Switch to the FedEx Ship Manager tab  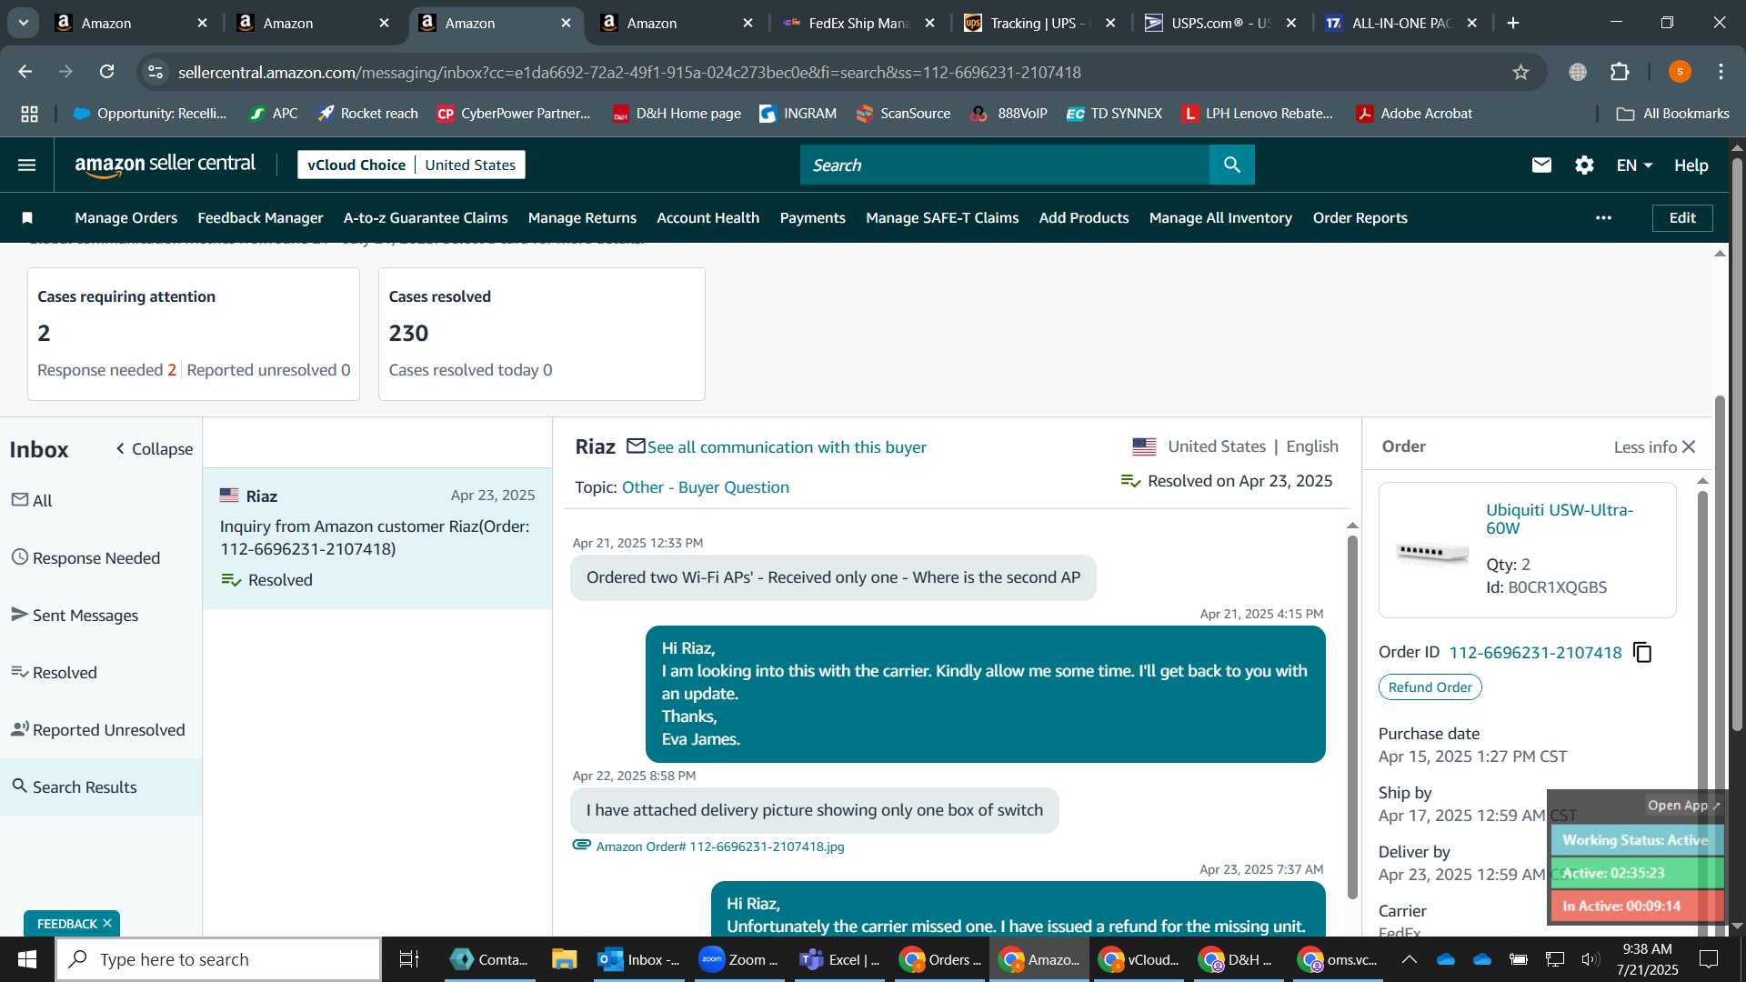tap(858, 23)
